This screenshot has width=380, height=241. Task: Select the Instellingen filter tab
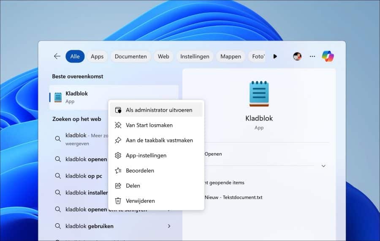195,56
